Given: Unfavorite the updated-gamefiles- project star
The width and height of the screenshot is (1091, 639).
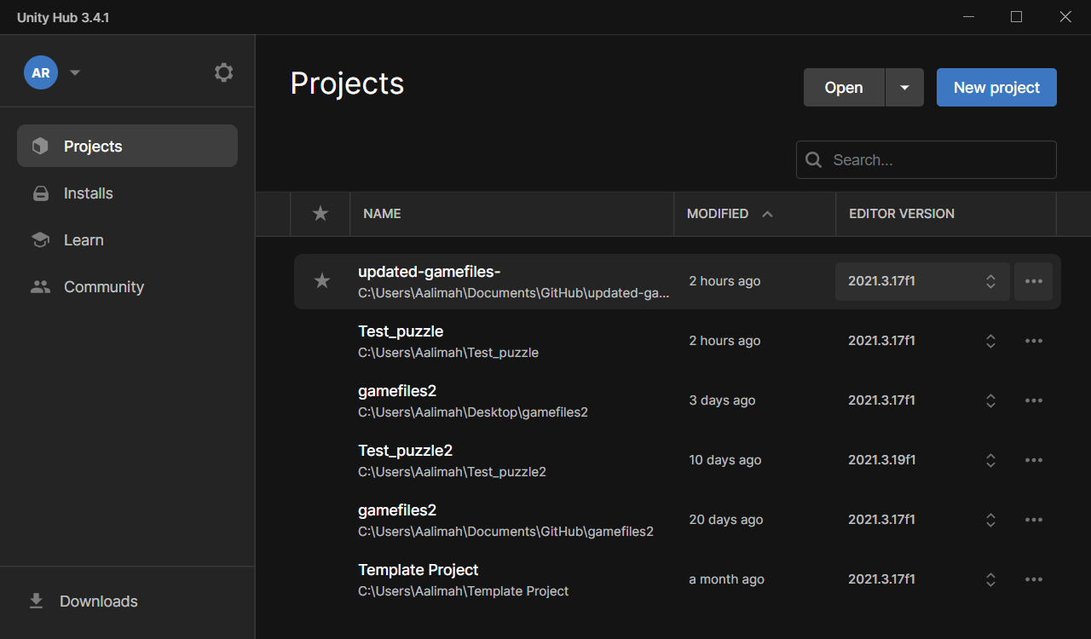Looking at the screenshot, I should (x=321, y=280).
